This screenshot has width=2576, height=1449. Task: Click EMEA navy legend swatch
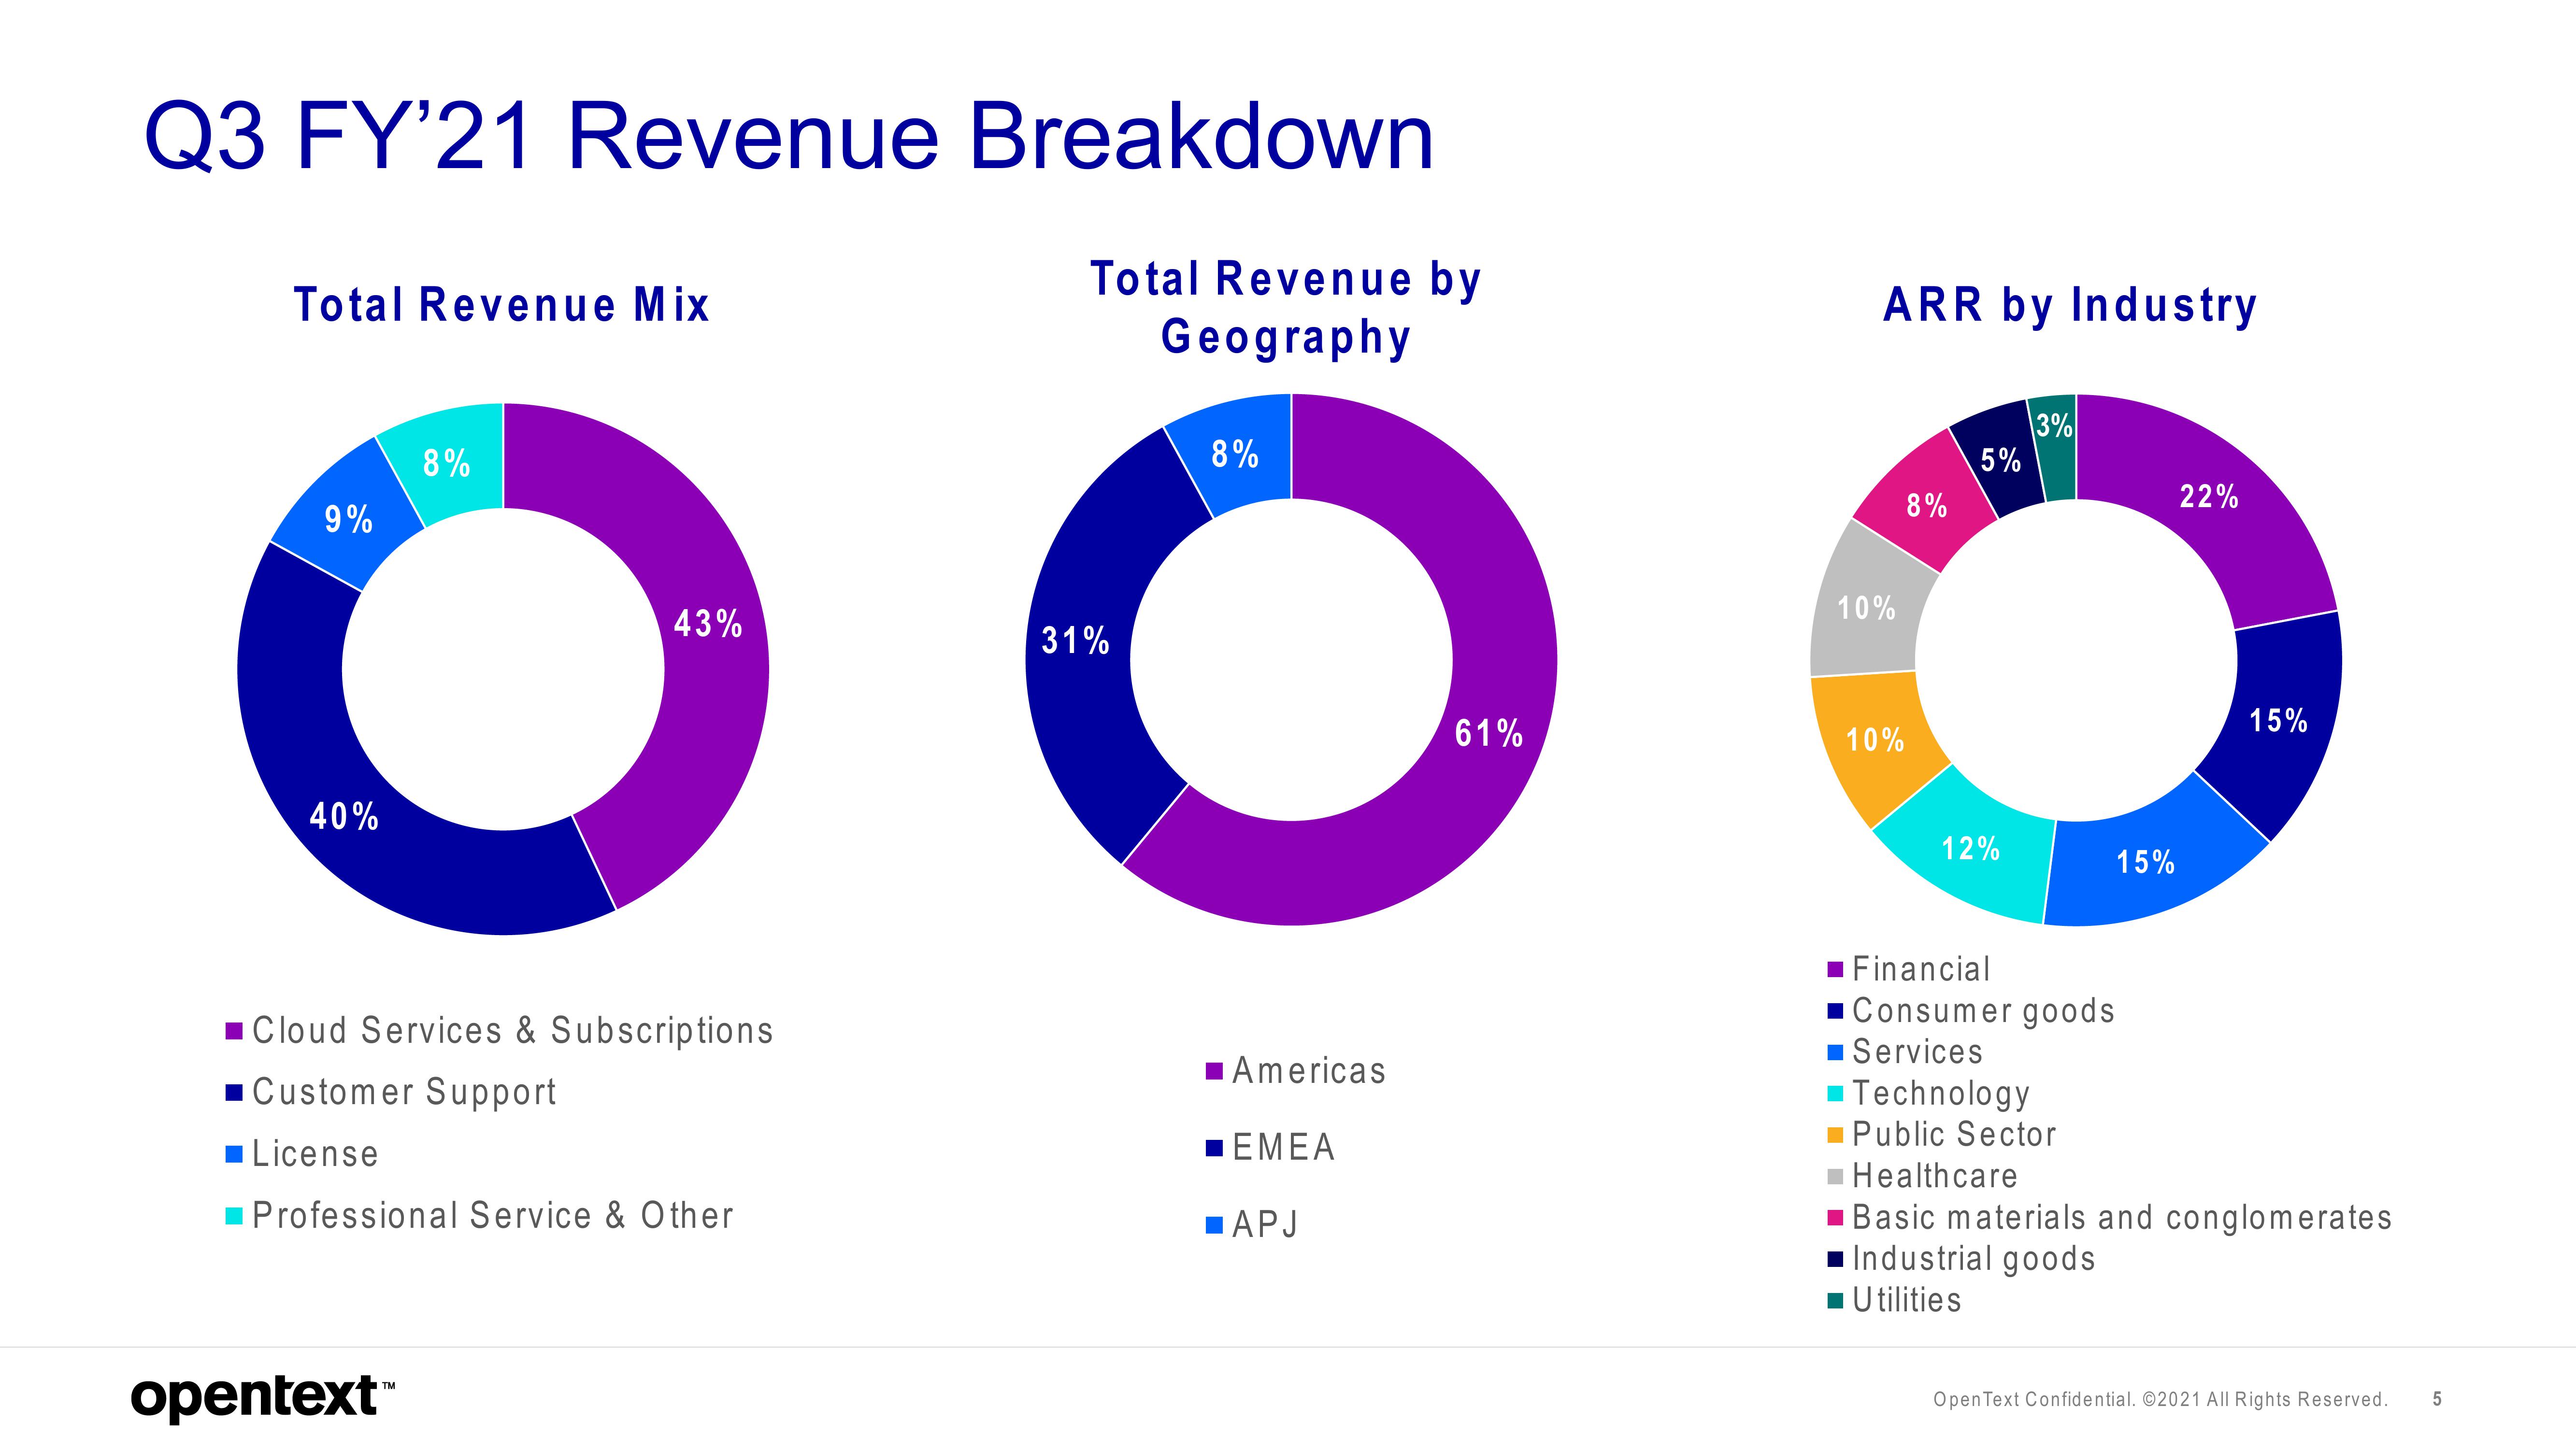(x=1215, y=1149)
